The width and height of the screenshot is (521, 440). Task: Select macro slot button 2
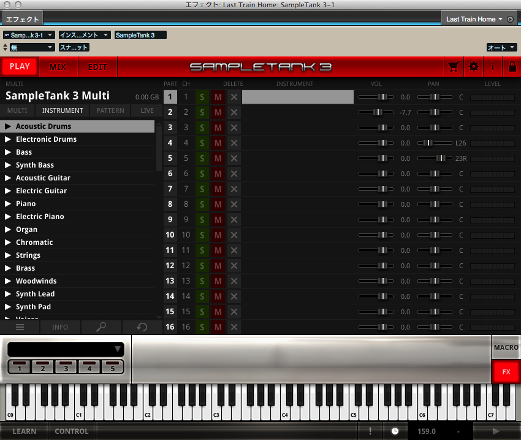pos(42,367)
